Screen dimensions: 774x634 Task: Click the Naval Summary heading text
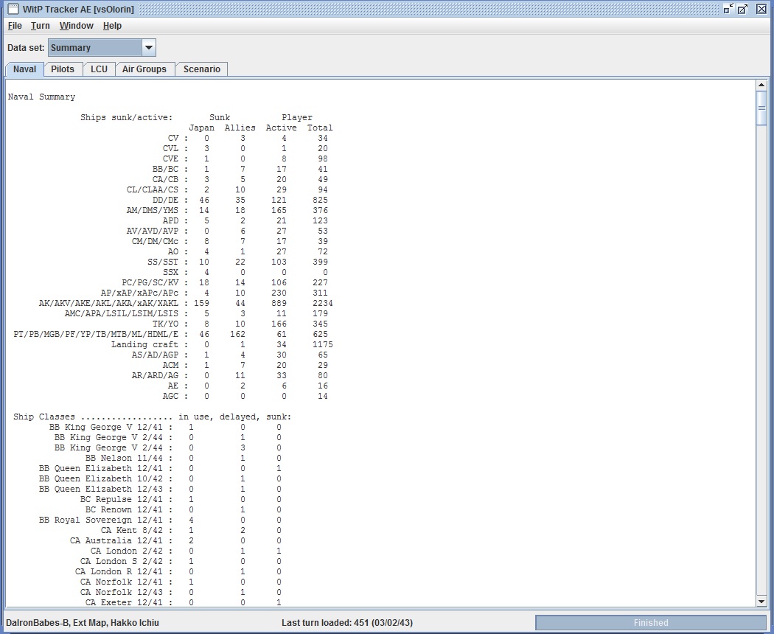41,97
